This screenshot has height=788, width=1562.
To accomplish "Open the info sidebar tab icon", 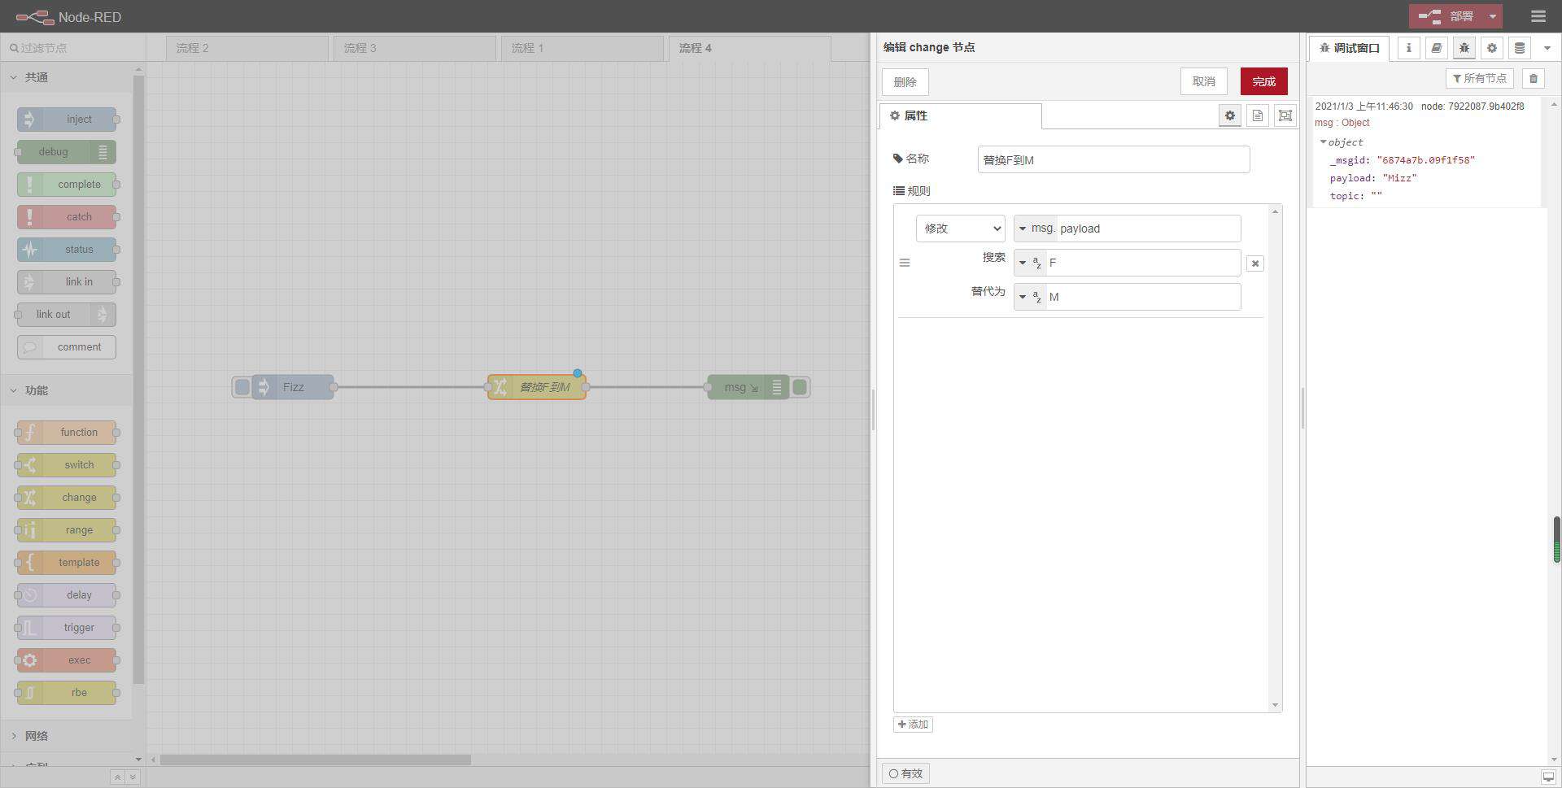I will pyautogui.click(x=1408, y=48).
